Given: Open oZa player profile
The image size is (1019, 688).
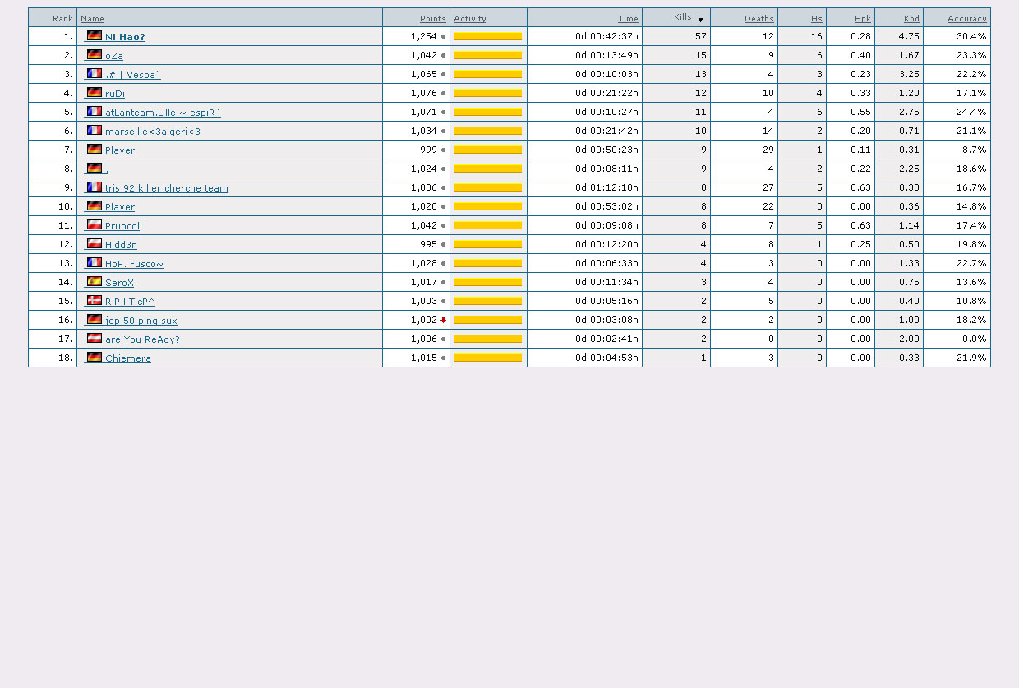Looking at the screenshot, I should click(x=114, y=56).
